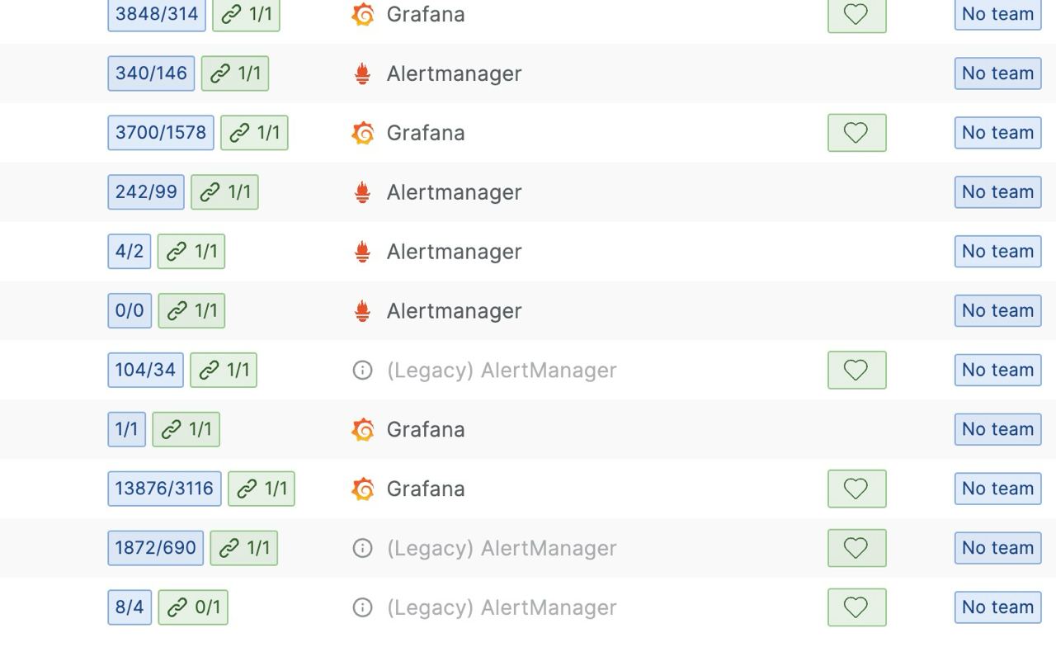Favorite the Legacy AlertManager entry on the 1872/690 row
1056x666 pixels.
(856, 548)
